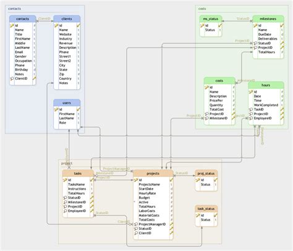Viewport: 293px width, 251px height.
Task: Click the FirstName field in contacts table
Action: [23, 39]
